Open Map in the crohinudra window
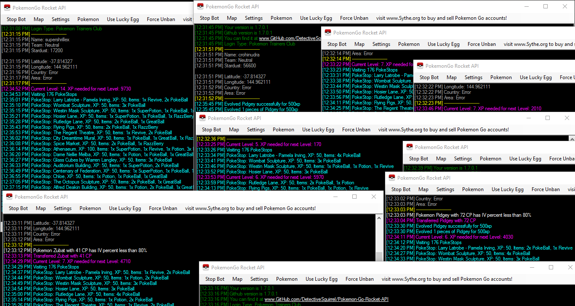This screenshot has width=575, height=306. 232,18
